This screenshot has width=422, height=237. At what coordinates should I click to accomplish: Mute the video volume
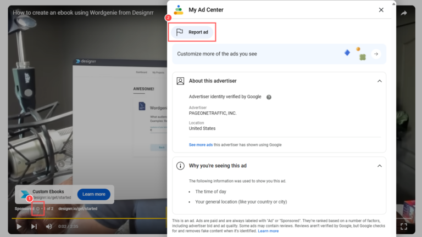coord(49,227)
